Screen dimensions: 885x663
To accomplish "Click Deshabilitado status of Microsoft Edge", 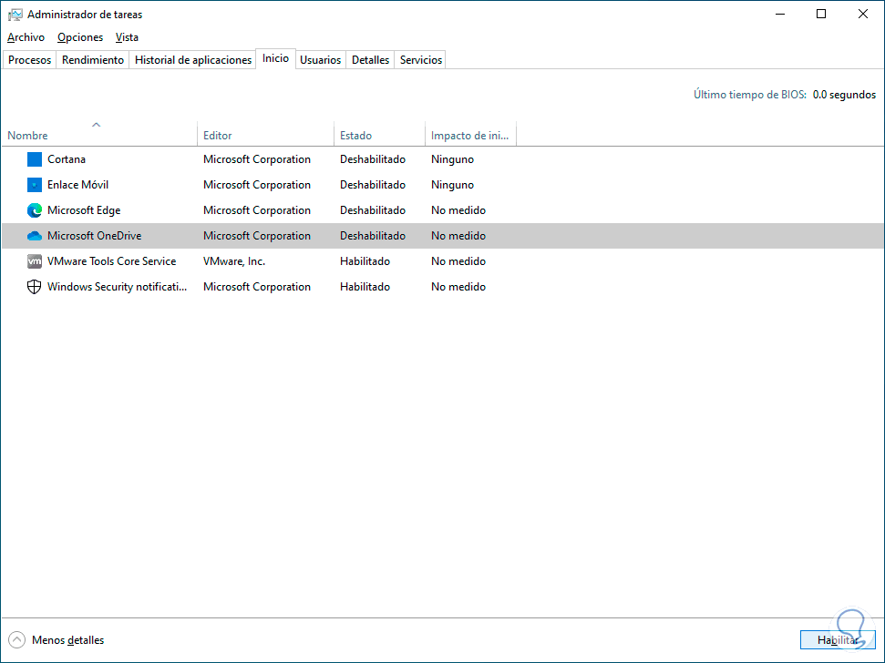I will click(x=373, y=210).
